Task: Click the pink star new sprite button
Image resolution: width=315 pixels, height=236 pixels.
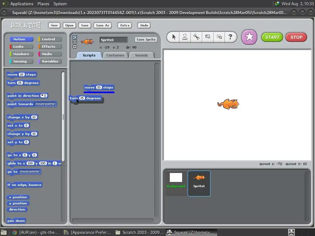Action: [x=249, y=37]
